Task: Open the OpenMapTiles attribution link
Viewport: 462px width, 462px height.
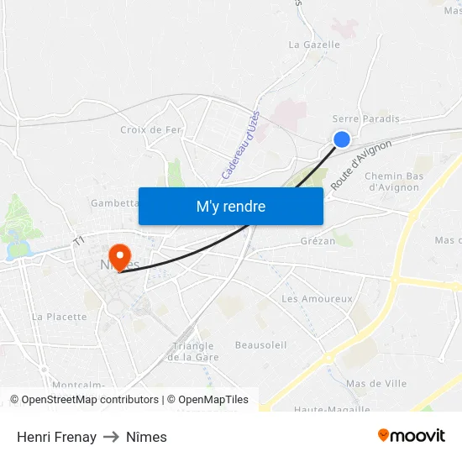Action: [207, 400]
